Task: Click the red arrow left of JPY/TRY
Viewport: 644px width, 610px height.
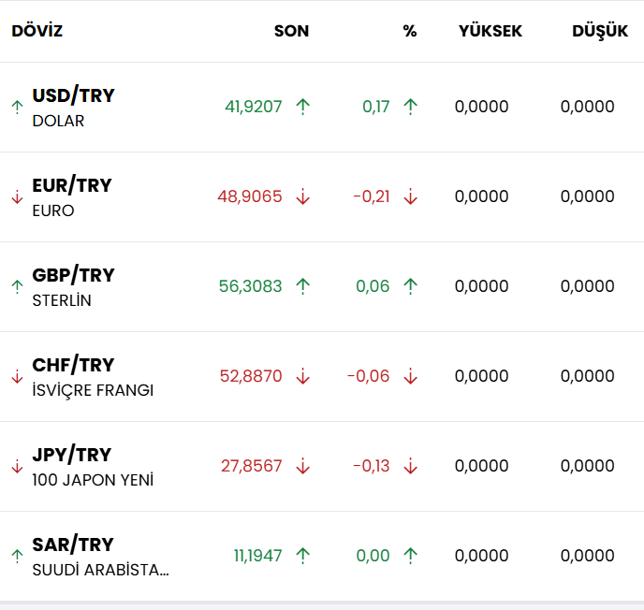Action: click(16, 466)
